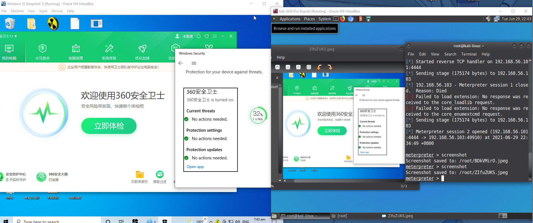The height and width of the screenshot is (223, 533).
Task: Open 安全防护中心 protection center
Action: [14, 177]
